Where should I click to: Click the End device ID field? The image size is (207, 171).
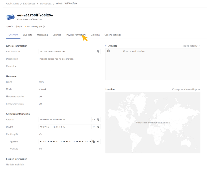(x=67, y=51)
